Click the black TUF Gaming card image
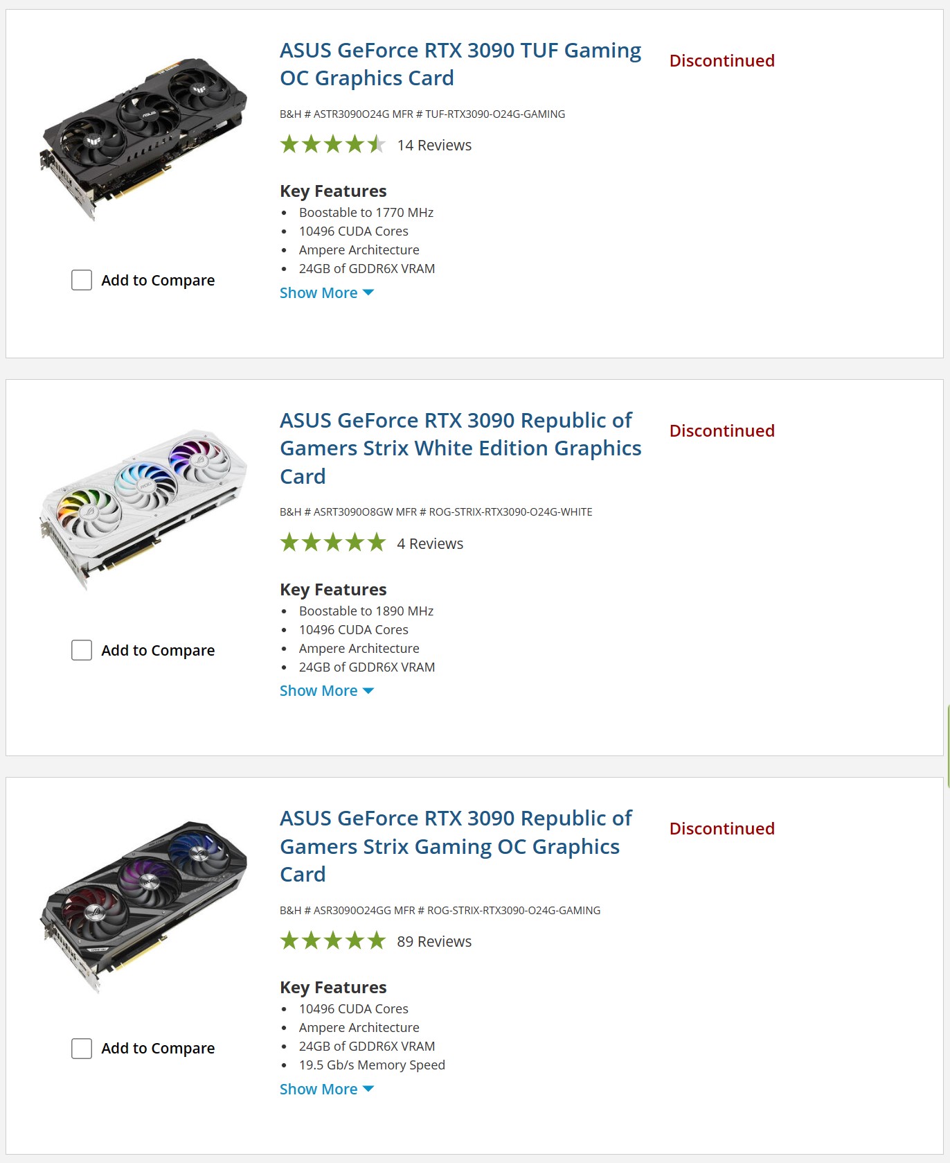Viewport: 950px width, 1163px height. tap(143, 139)
